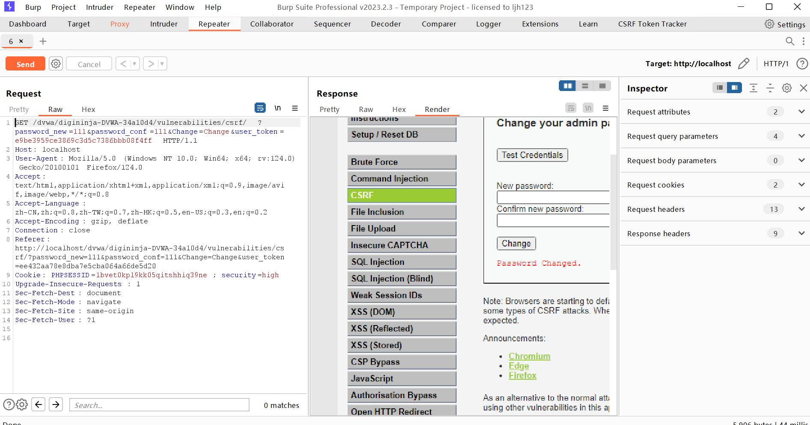Open Inspector settings gear
This screenshot has width=810, height=425.
[x=786, y=88]
